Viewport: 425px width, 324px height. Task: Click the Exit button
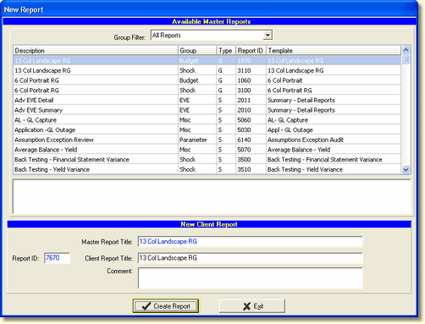(x=252, y=306)
